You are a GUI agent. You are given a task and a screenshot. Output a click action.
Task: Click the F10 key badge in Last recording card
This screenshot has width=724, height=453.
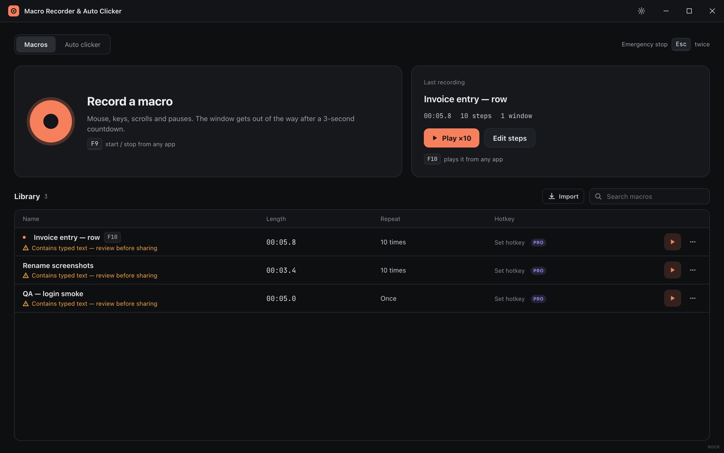432,159
